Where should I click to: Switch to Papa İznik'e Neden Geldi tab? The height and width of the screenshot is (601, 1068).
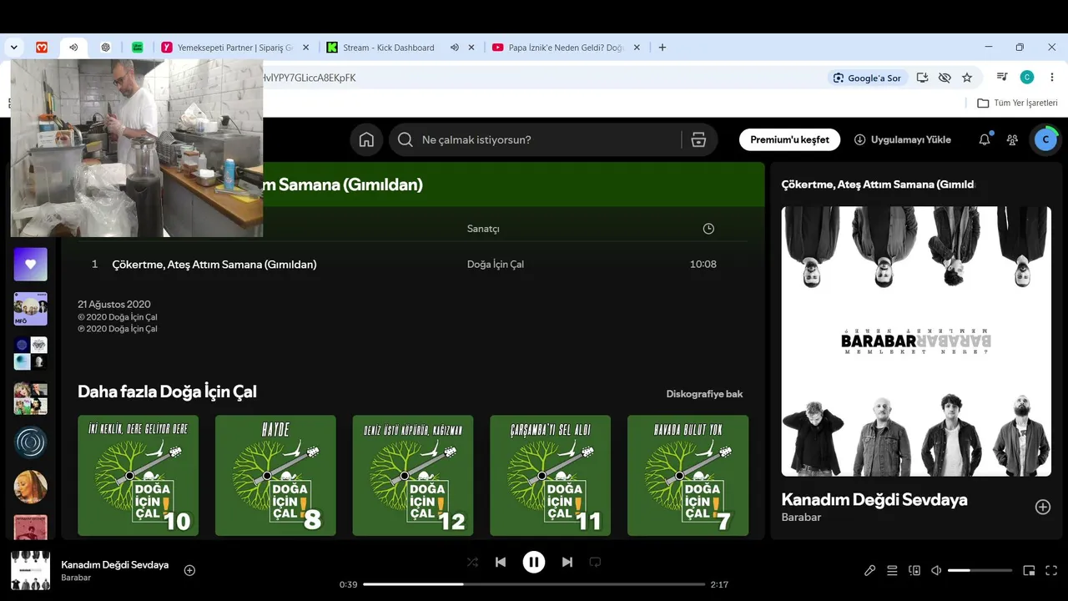pos(567,48)
